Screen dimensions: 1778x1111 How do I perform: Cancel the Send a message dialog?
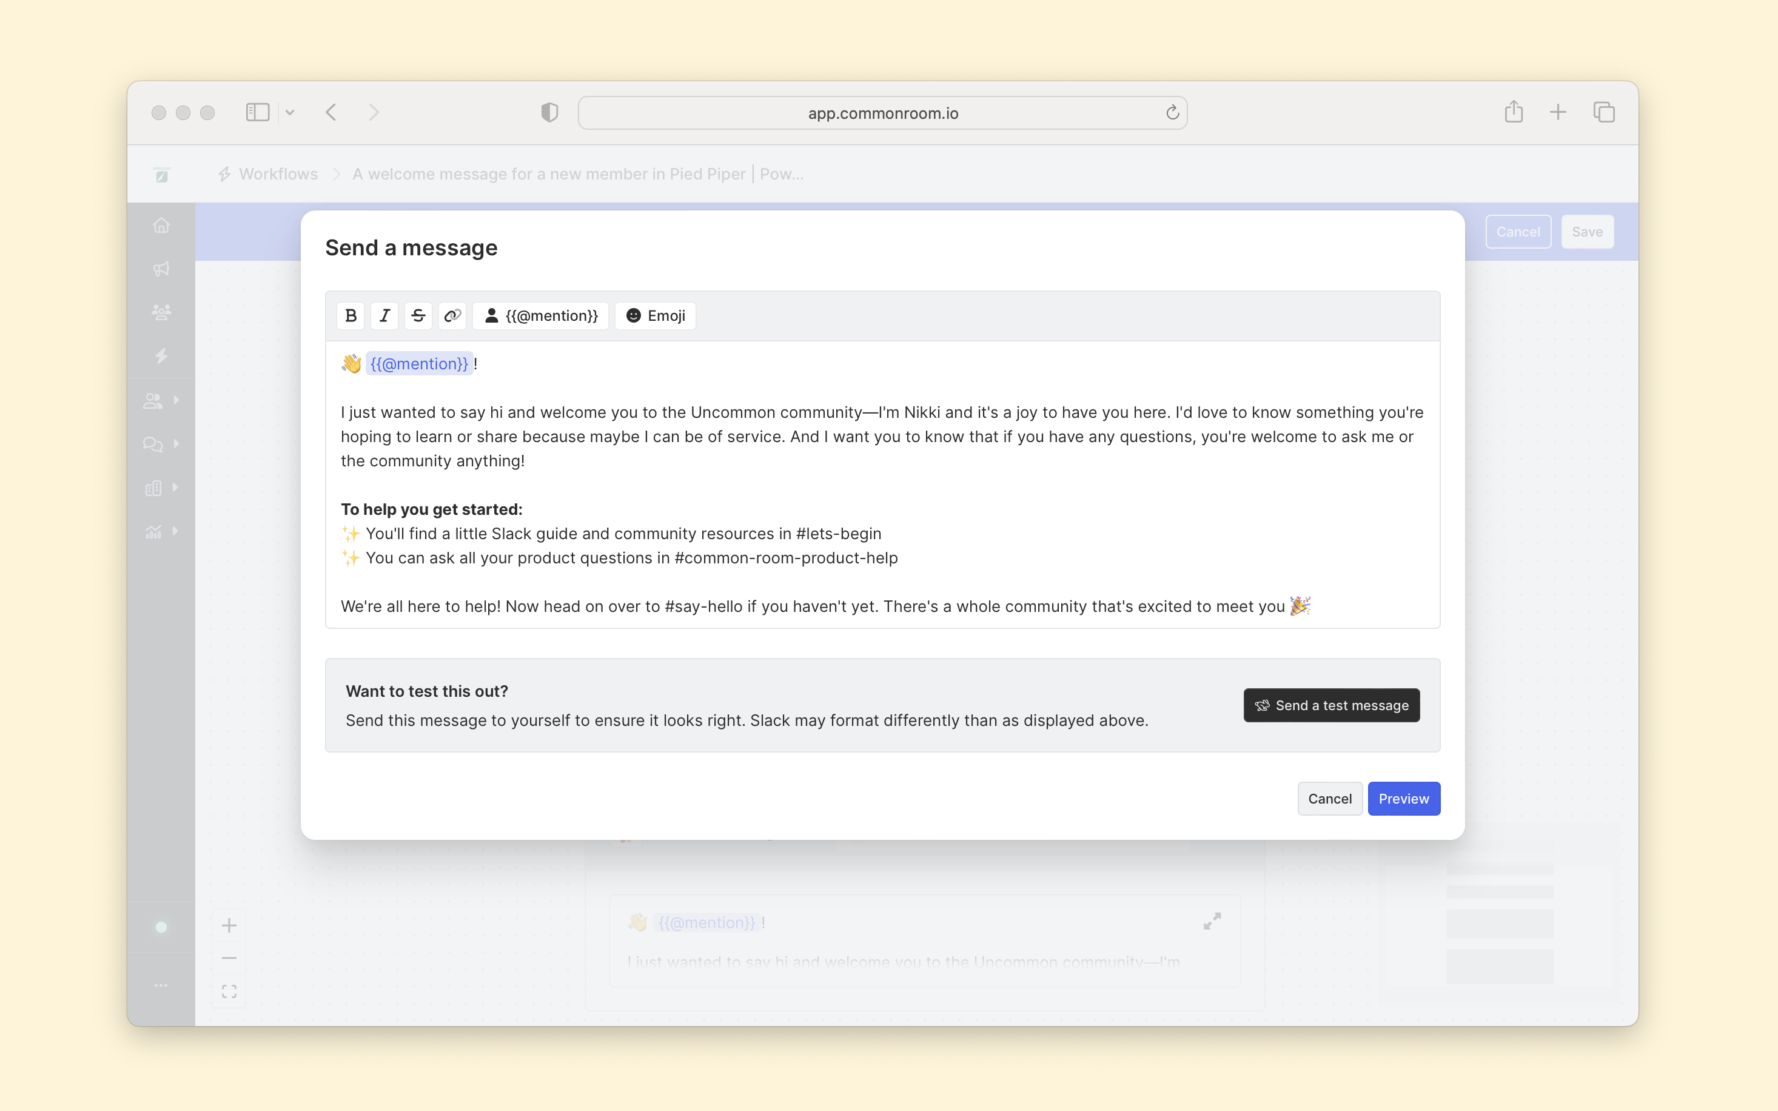point(1329,799)
